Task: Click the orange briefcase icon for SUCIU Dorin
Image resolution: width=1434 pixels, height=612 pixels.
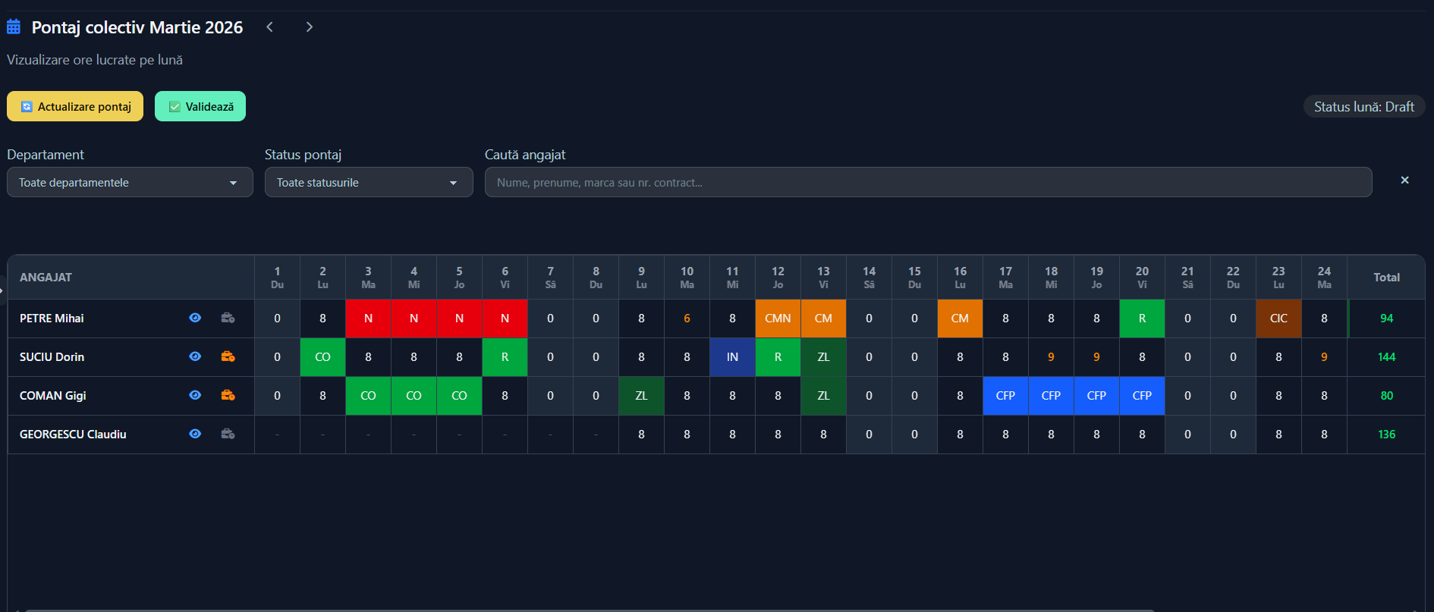Action: pos(228,357)
